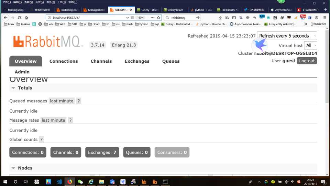This screenshot has height=186, width=330.
Task: Change Message rates last minute range
Action: pos(54,120)
